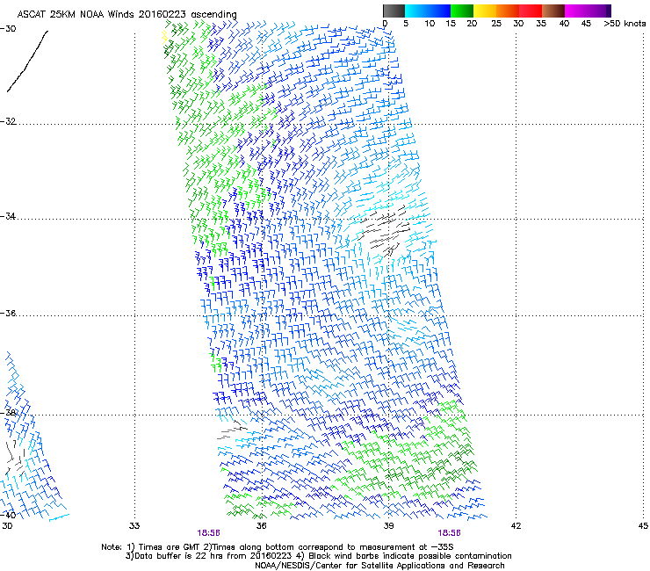This screenshot has height=571, width=650.
Task: Click the latitude label '-40'
Action: click(x=8, y=515)
